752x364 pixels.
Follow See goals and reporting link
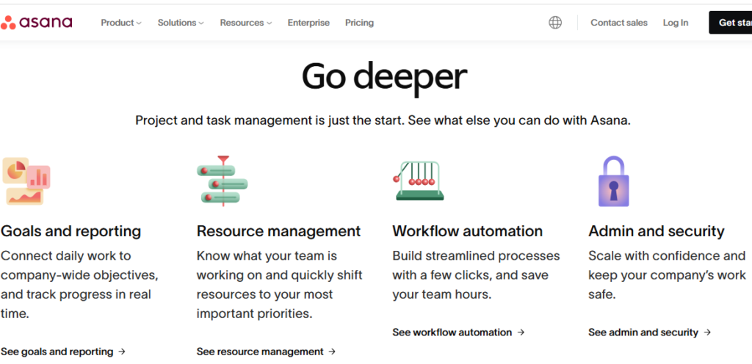(63, 352)
